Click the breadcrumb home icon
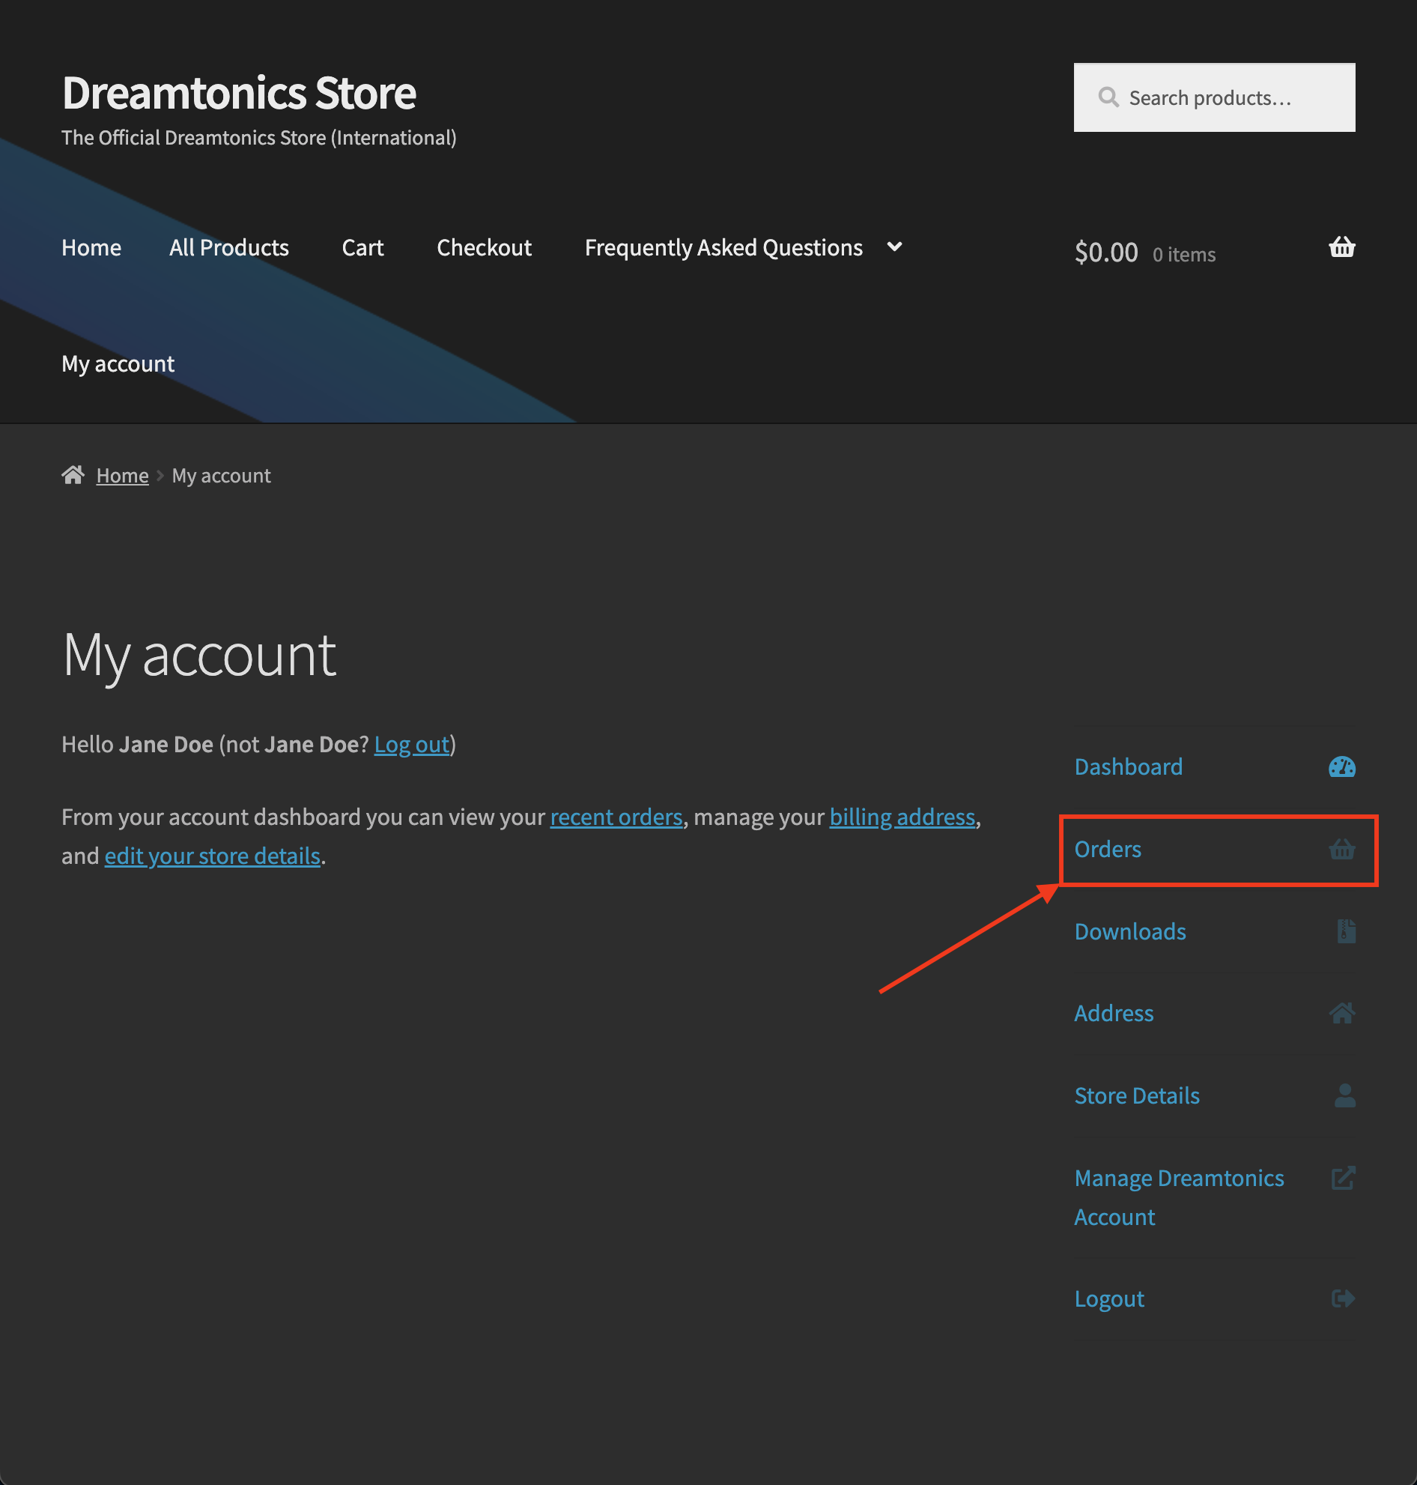 tap(73, 474)
